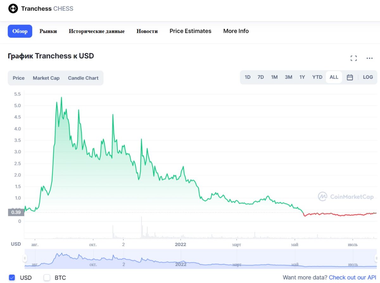The width and height of the screenshot is (380, 283).
Task: Click the Tranchess logo icon
Action: point(13,9)
